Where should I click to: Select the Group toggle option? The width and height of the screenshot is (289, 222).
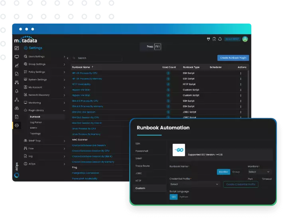click(x=236, y=172)
